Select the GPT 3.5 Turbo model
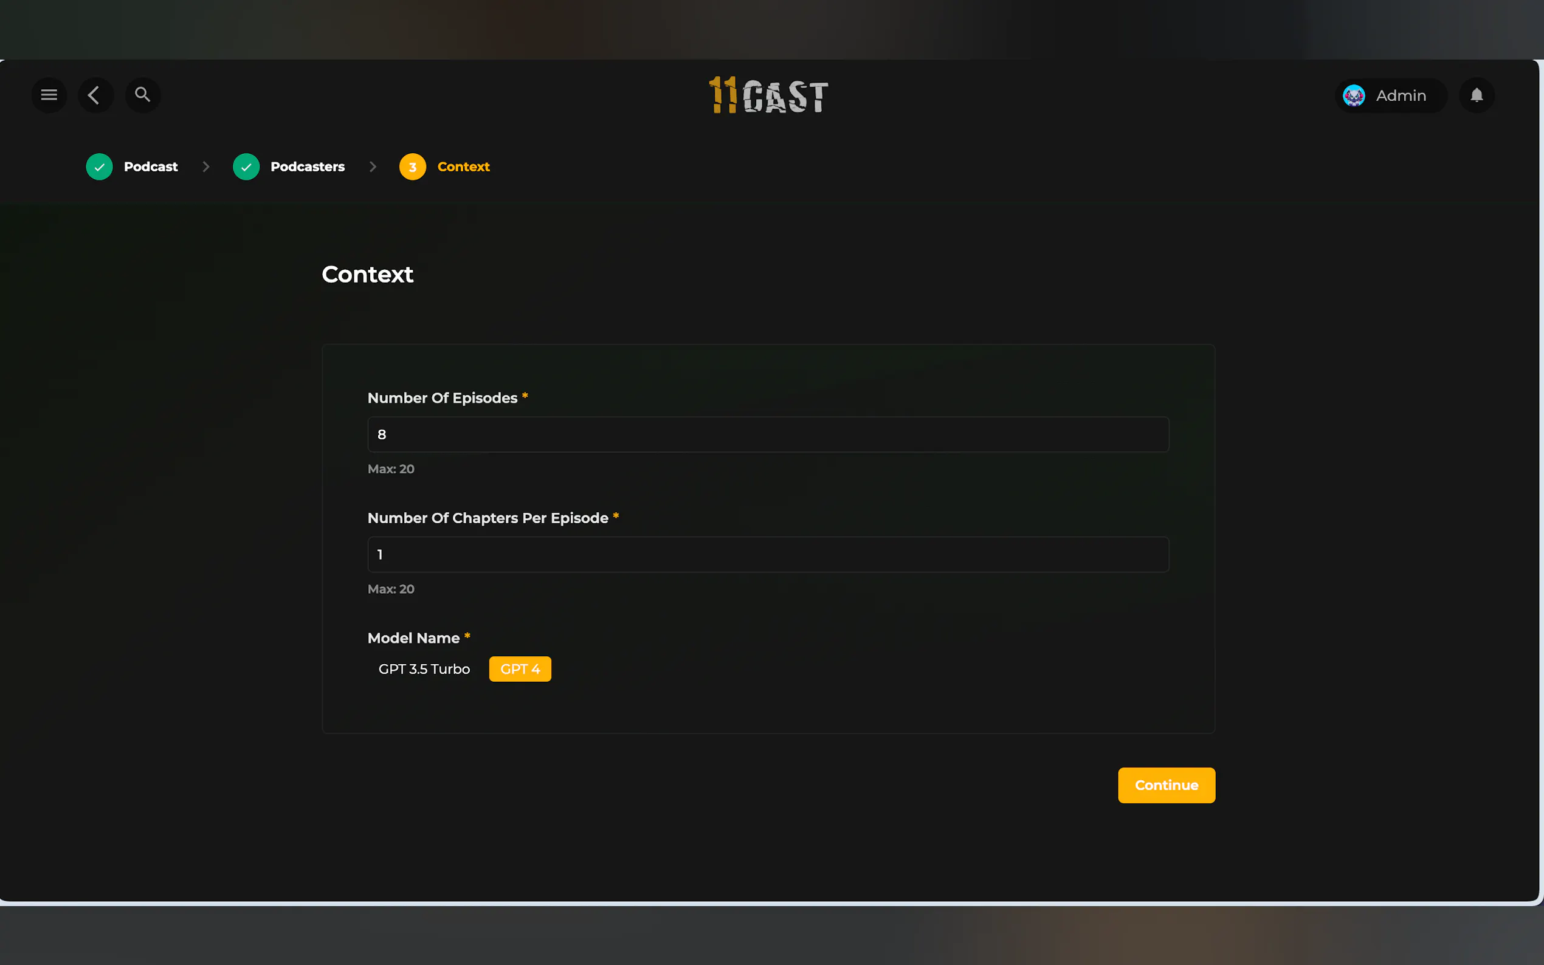Image resolution: width=1544 pixels, height=965 pixels. pos(424,669)
